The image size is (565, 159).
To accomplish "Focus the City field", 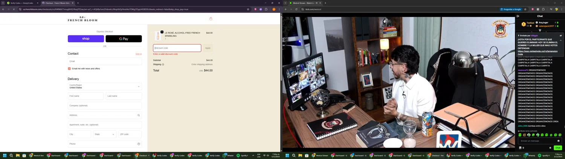I will (79, 134).
